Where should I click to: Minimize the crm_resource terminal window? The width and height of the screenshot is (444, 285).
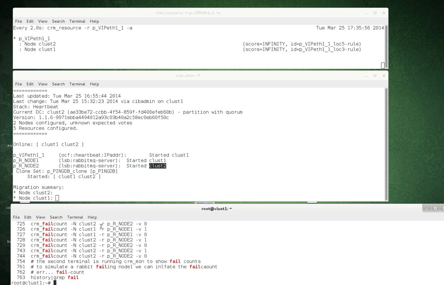click(366, 13)
